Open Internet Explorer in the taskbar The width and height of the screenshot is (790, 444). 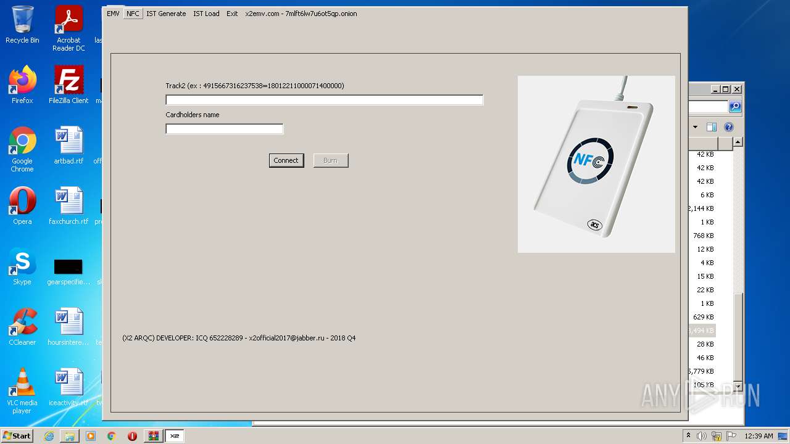coord(49,436)
